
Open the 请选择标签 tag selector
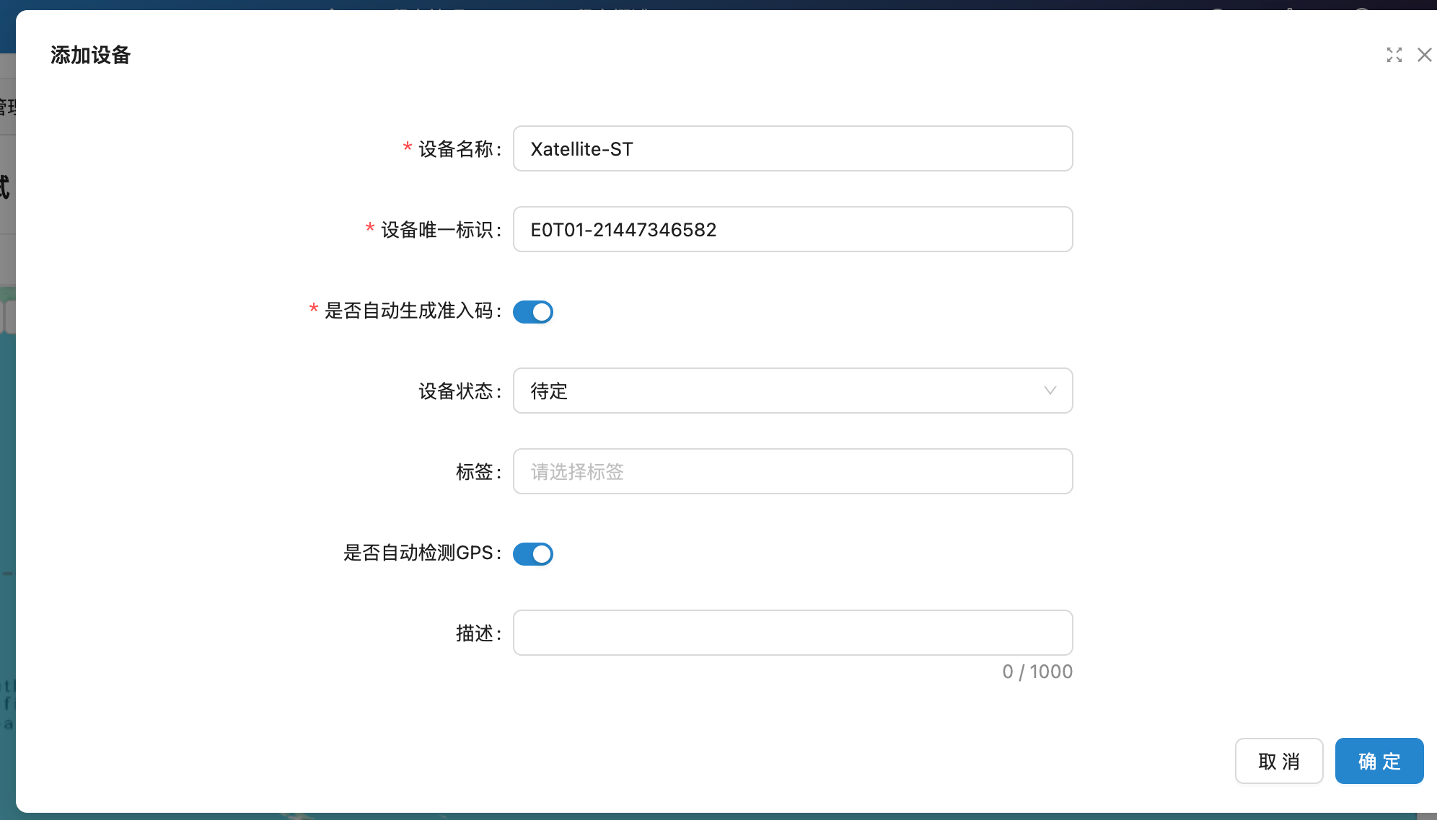791,471
